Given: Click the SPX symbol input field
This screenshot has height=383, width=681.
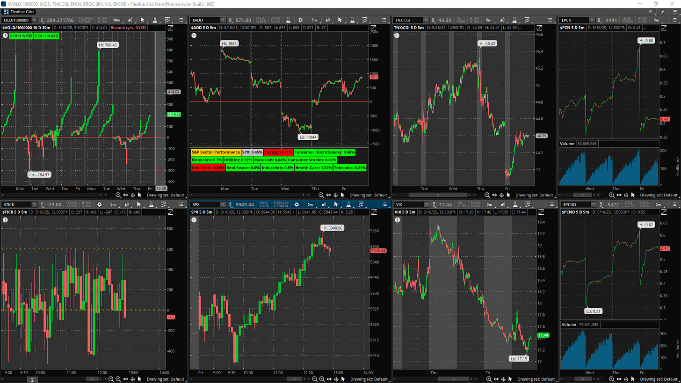Looking at the screenshot, I should 206,204.
